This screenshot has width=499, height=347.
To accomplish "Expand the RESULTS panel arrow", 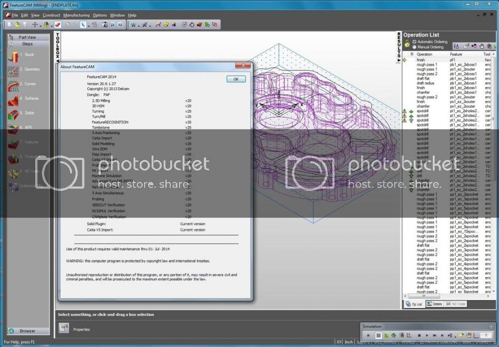I will tap(399, 60).
